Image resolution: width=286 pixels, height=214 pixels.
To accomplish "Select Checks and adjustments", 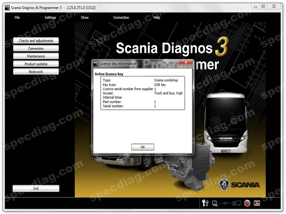I will (x=36, y=41).
